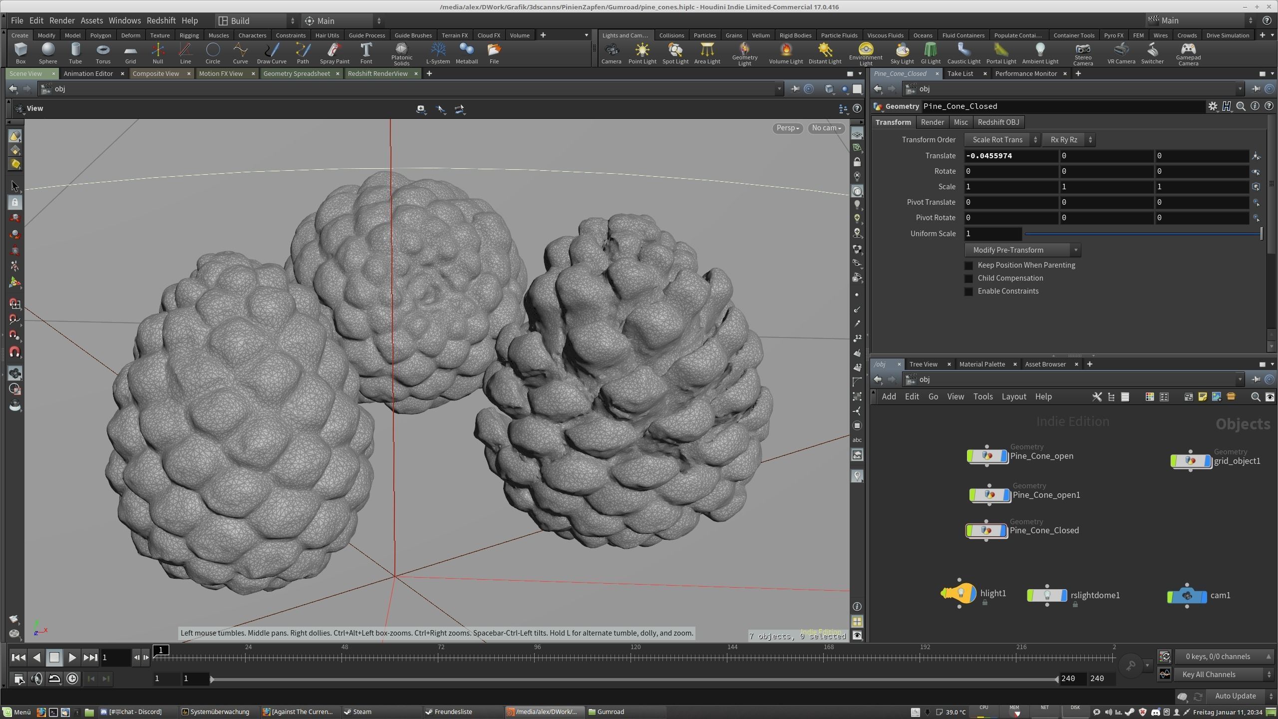The image size is (1278, 719).
Task: Select the File shelf tool
Action: [494, 53]
